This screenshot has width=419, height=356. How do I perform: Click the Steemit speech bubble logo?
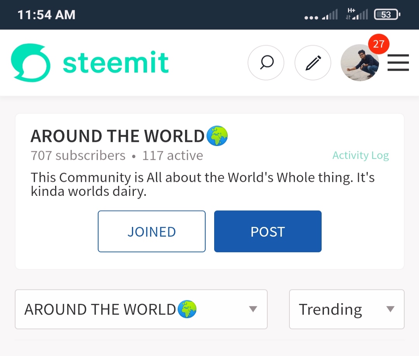click(x=31, y=63)
